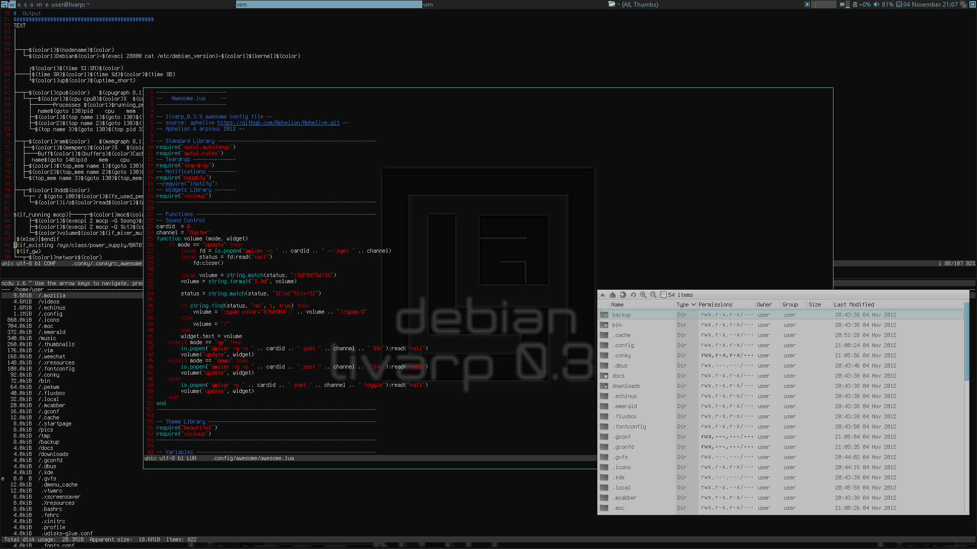
Task: Click the '04 November 21:07' clock text
Action: (931, 5)
